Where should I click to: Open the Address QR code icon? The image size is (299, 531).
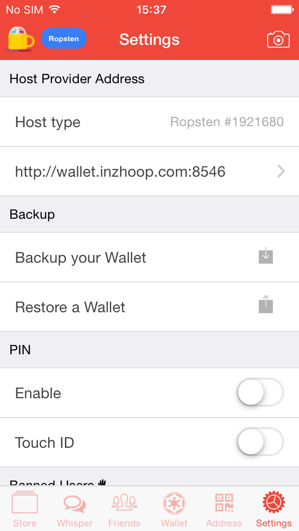[x=224, y=502]
